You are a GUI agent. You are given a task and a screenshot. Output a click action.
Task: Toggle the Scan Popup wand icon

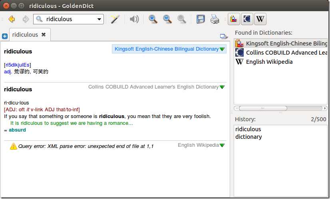115,19
